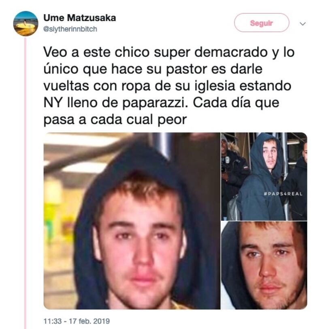Click the word 'demacrado' in the tweet
This screenshot has height=329, width=324.
click(231, 52)
